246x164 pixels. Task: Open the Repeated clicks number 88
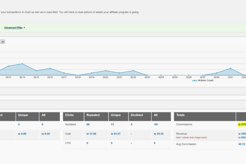[88, 124]
